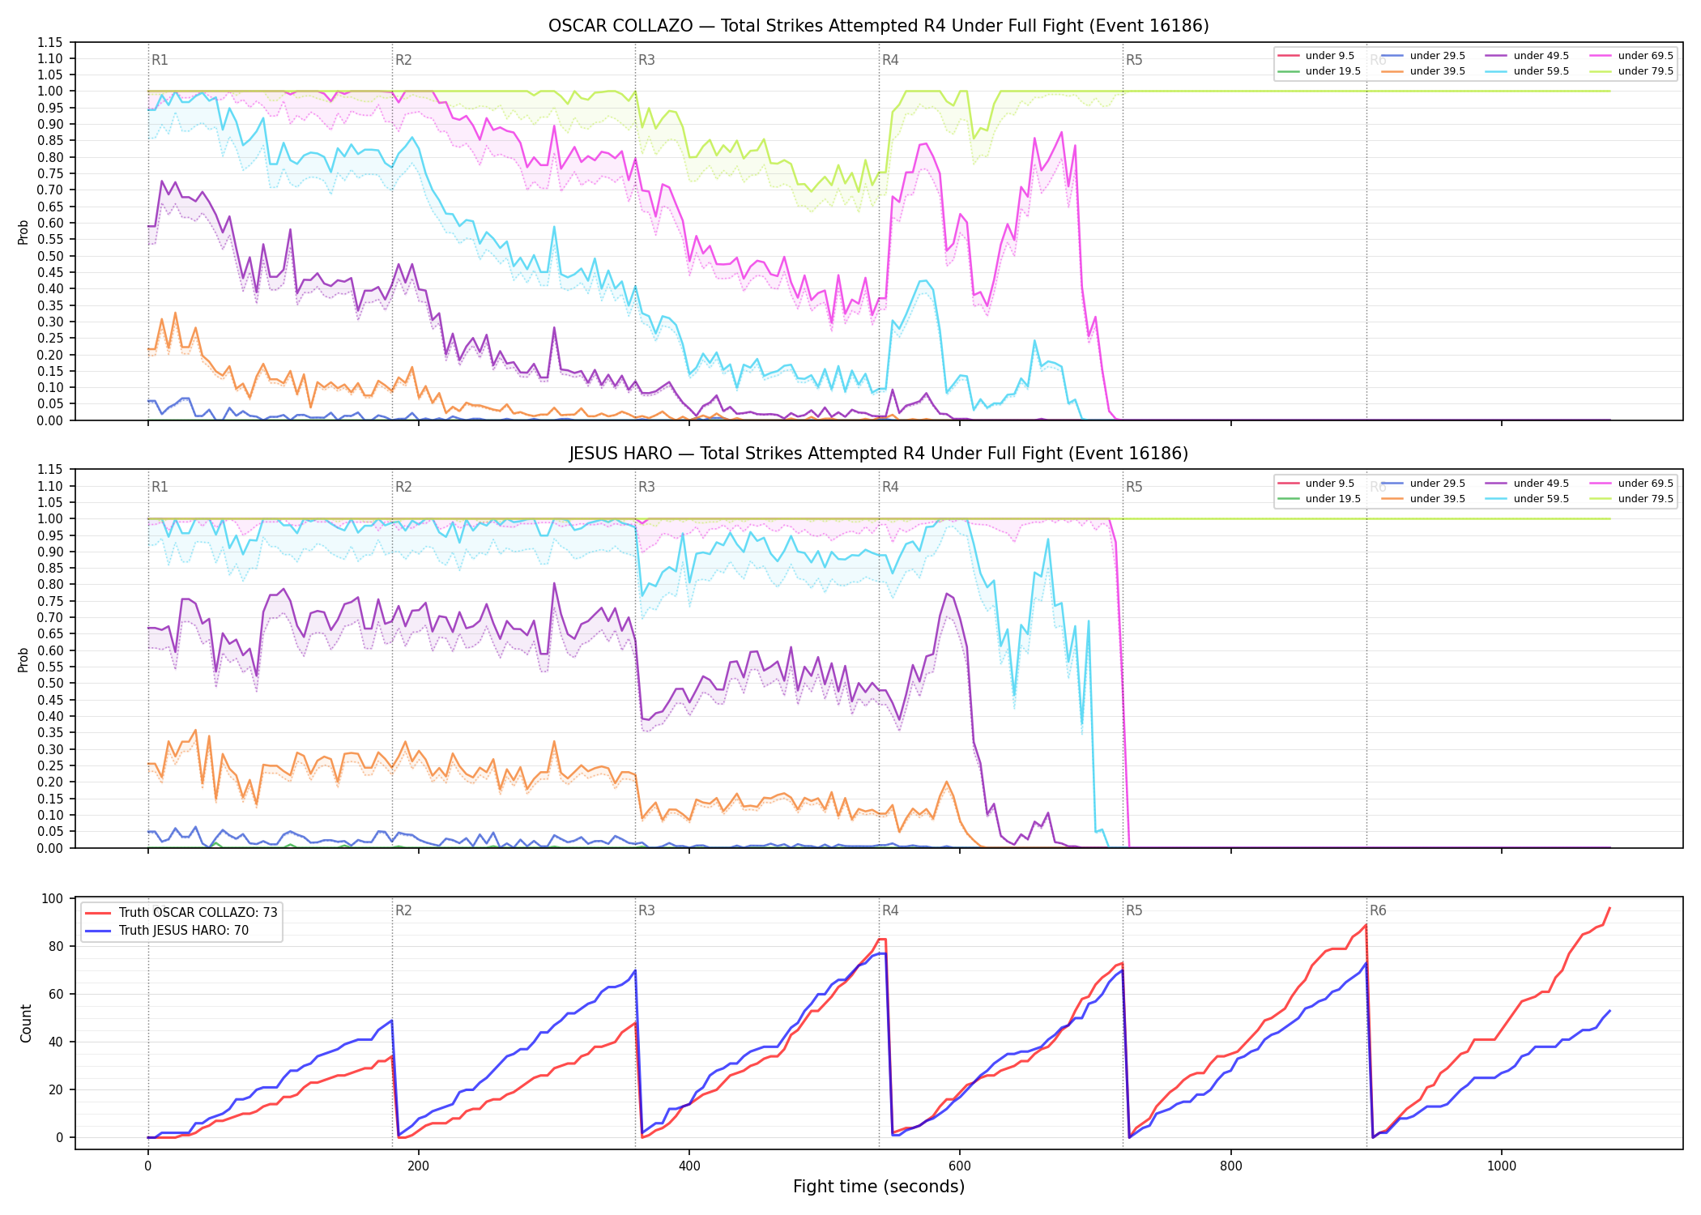Click the OSCAR COLLAZO chart title
This screenshot has height=1215, width=1701.
coord(878,26)
